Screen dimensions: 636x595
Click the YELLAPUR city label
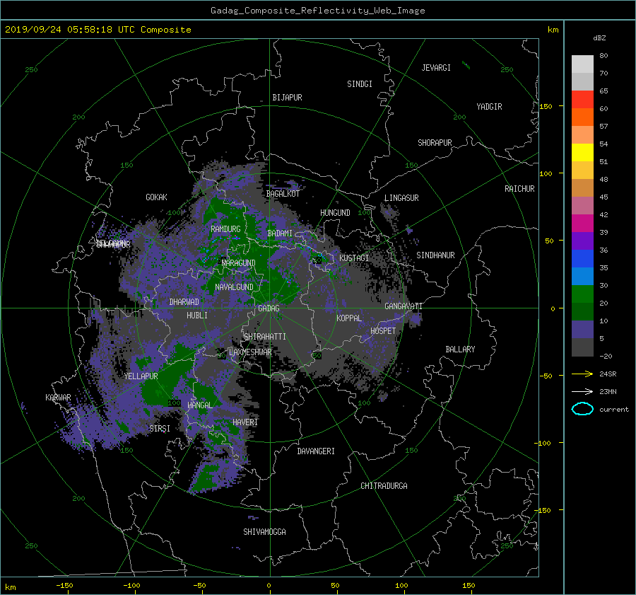[141, 376]
